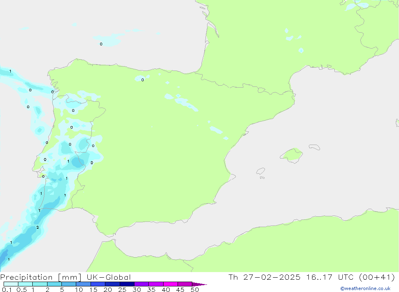Click the 50 legend scale value
The image size is (399, 292).
[195, 290]
